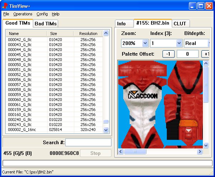Expand the Bitdepth dropdown set to Real
The image size is (215, 177).
(208, 43)
